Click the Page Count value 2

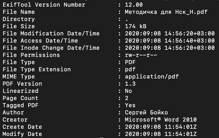coord(126,98)
